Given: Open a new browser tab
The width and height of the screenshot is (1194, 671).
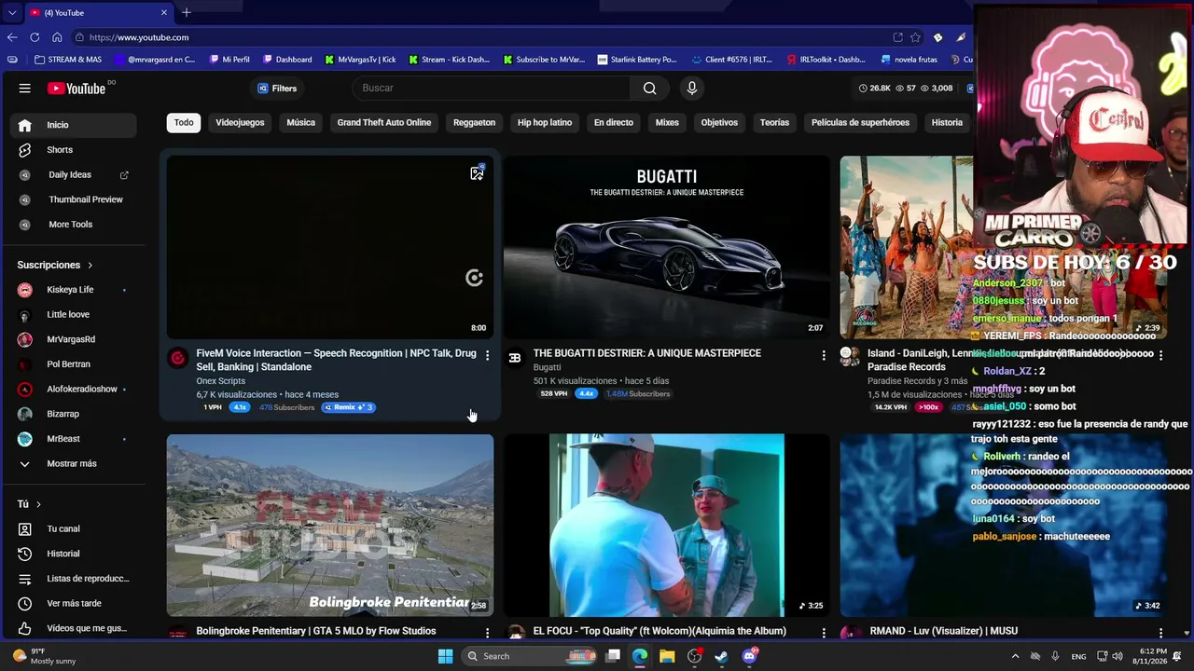Looking at the screenshot, I should (187, 13).
